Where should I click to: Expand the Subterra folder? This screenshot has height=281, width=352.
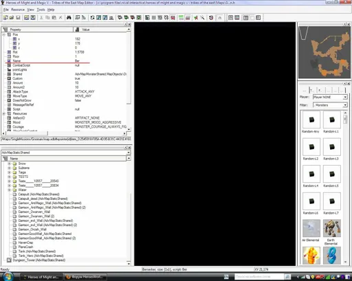(9, 168)
